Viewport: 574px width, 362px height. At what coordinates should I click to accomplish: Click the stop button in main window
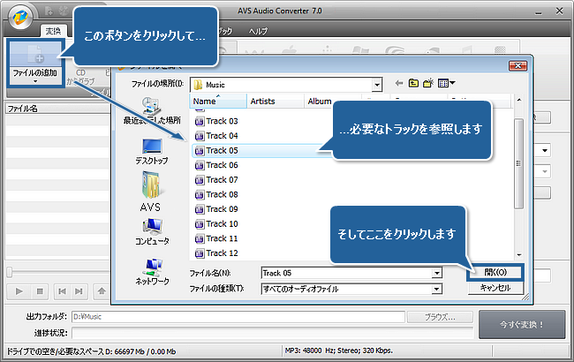coord(40,291)
